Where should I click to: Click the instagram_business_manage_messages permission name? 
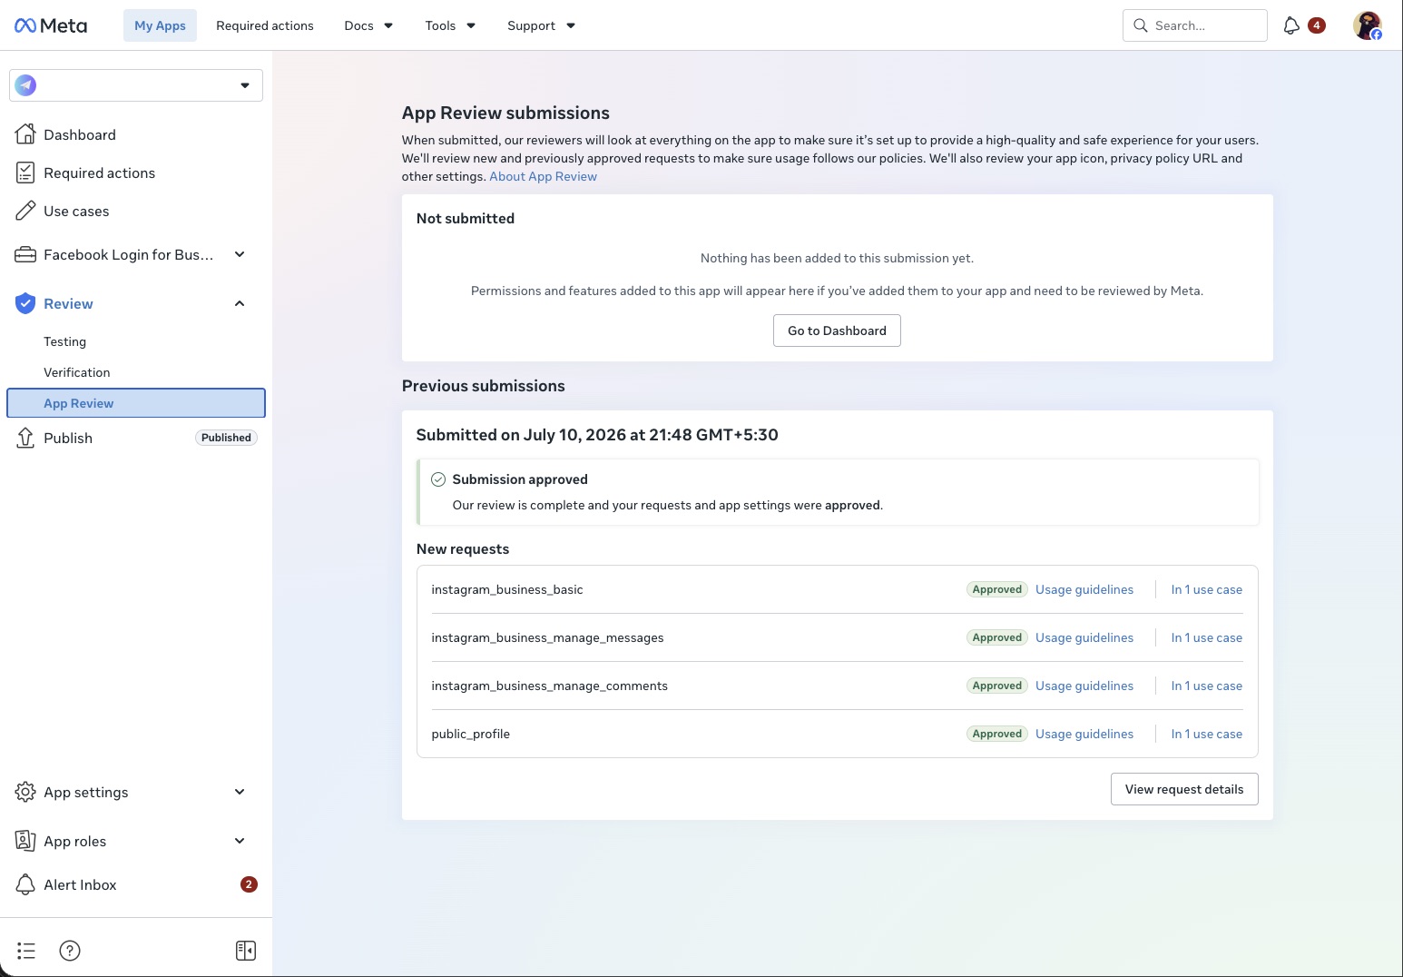[547, 637]
